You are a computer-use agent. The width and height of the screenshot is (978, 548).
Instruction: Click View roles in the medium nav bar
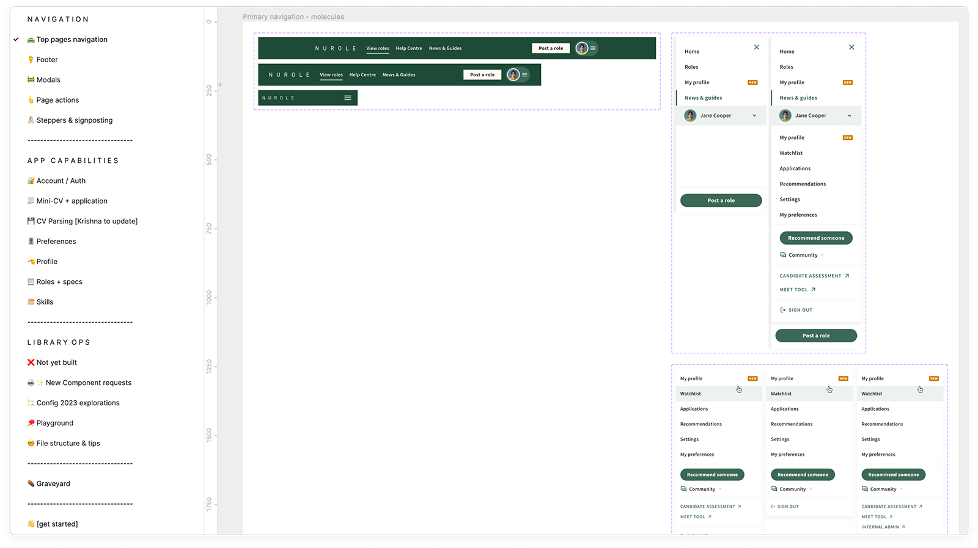[331, 74]
